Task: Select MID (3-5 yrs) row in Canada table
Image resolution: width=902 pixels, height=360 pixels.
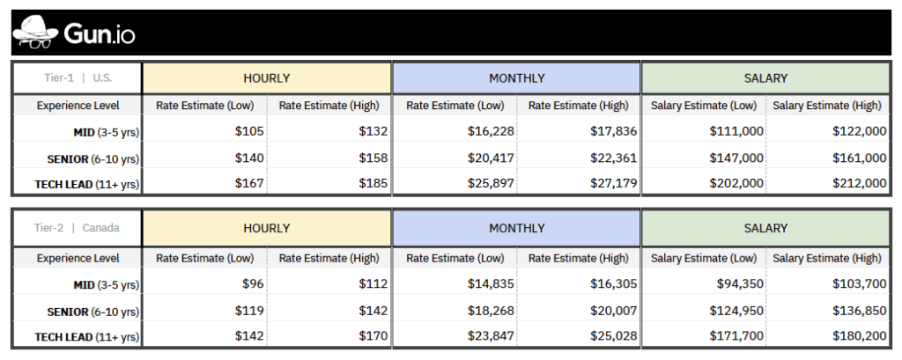Action: [x=76, y=286]
